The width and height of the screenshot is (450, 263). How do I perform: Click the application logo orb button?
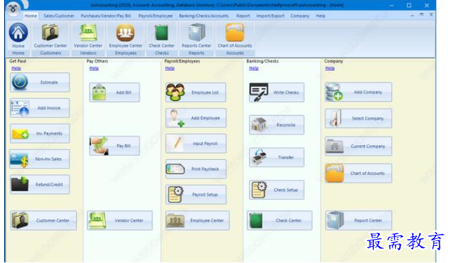13,9
